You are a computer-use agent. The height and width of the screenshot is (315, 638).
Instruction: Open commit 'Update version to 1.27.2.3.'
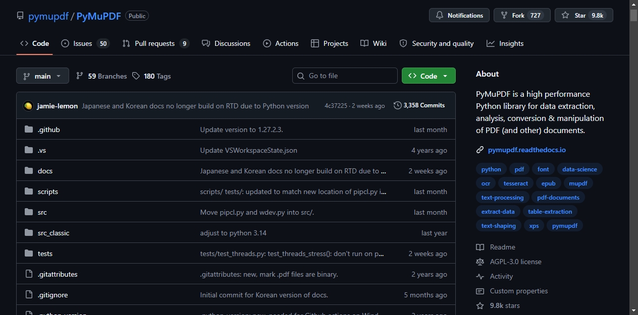click(x=241, y=130)
